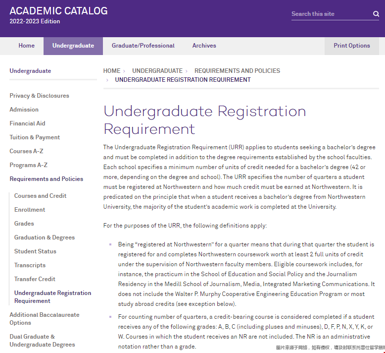Open REQUIREMENTS AND POLICIES breadcrumb link
This screenshot has height=353, width=385.
237,71
